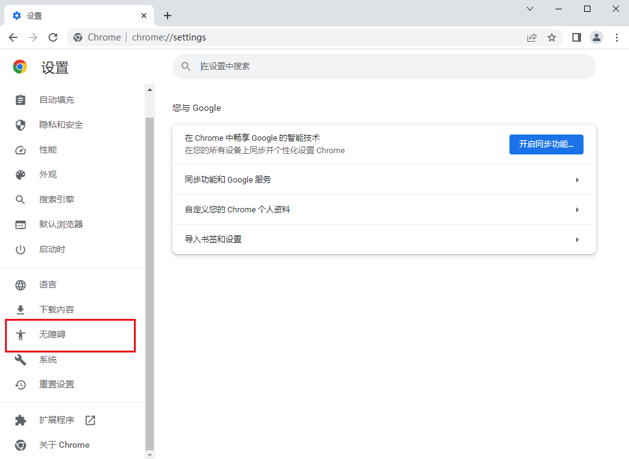Click the back navigation arrow
This screenshot has height=459, width=629.
(13, 37)
